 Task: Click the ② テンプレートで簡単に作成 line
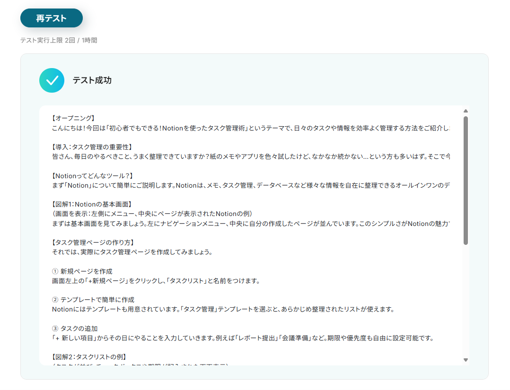pos(93,300)
